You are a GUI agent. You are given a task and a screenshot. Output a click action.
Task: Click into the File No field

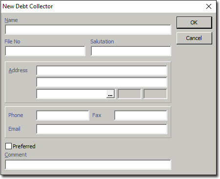click(45, 51)
